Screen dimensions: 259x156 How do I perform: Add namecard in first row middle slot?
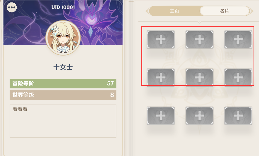point(200,39)
